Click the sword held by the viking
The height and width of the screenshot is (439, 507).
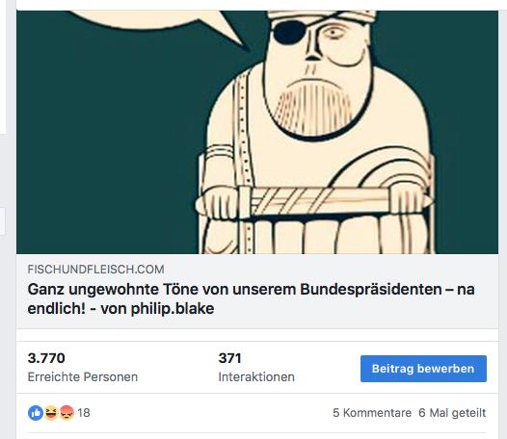coord(313,200)
